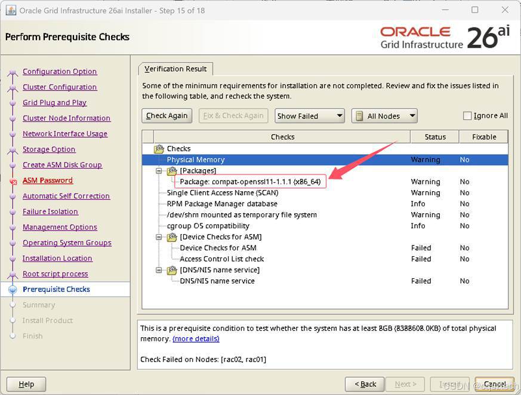Click the [DNS/NIS name service] folder icon

pos(172,270)
